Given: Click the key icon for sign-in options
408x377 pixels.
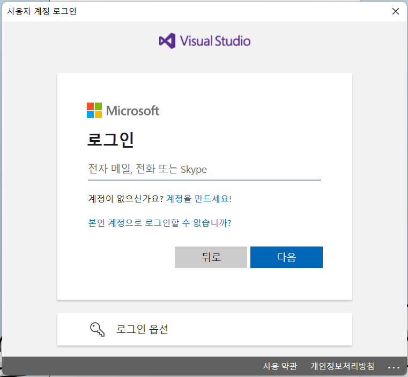Looking at the screenshot, I should click(98, 329).
